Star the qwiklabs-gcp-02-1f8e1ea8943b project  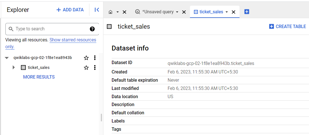pos(86,58)
